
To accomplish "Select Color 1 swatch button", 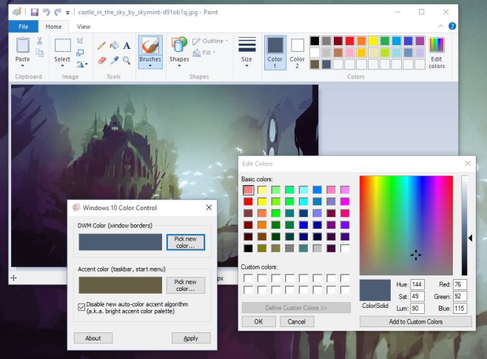I will [275, 52].
